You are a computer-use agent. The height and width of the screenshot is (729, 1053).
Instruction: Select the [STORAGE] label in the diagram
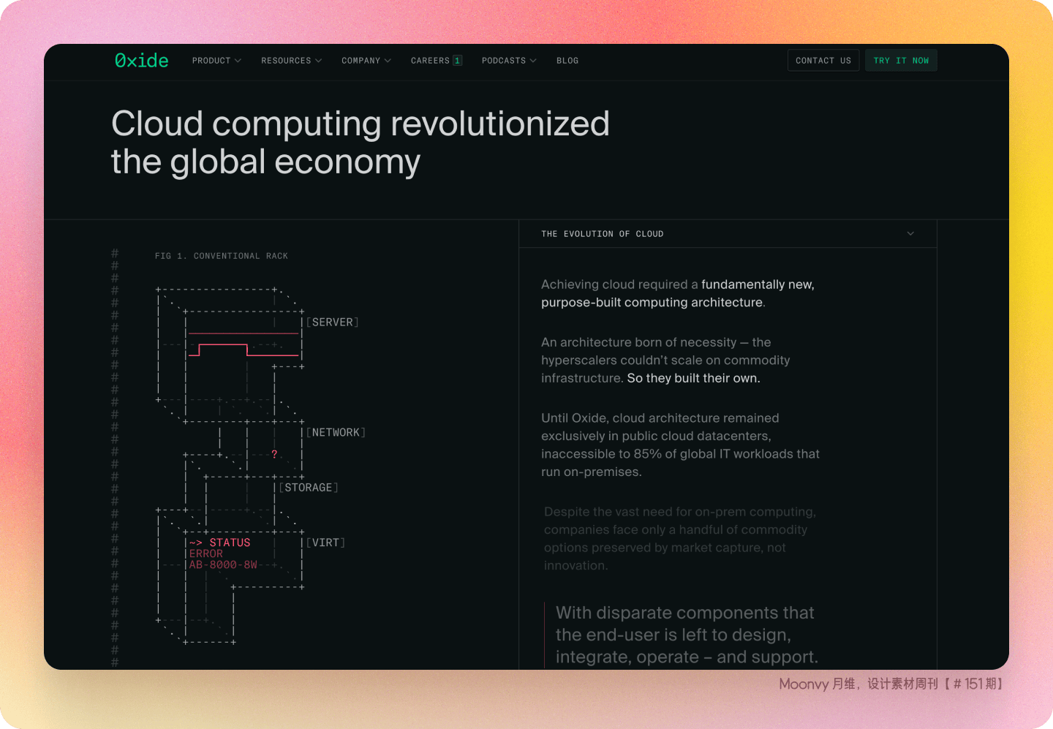coord(308,488)
